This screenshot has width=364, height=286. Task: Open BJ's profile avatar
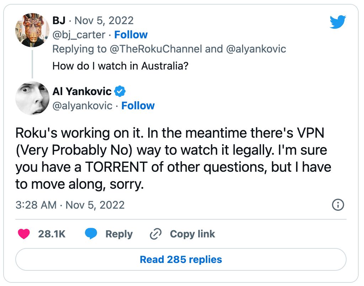[32, 30]
